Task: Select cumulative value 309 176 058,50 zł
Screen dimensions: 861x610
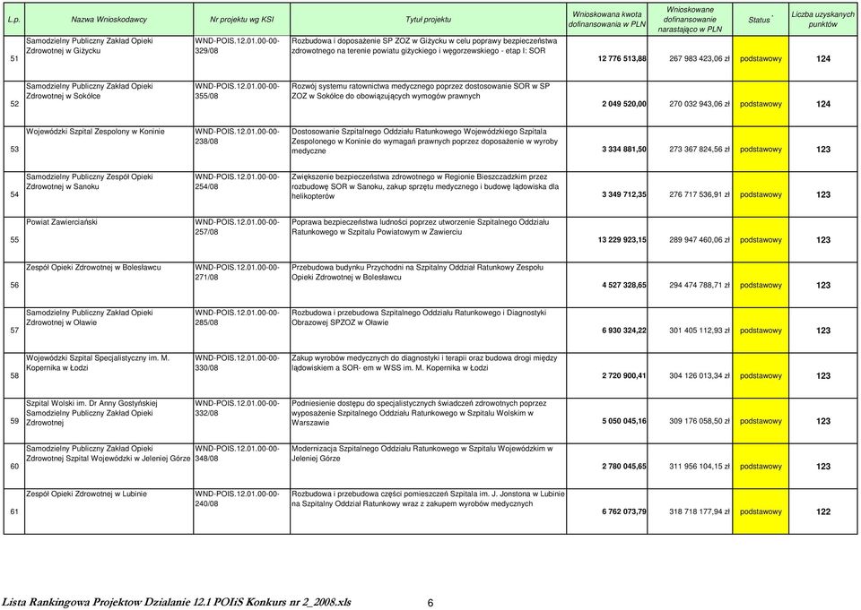Action: coord(699,421)
